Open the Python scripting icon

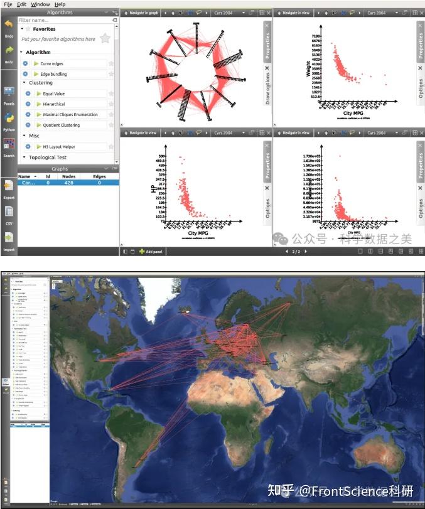(x=9, y=118)
